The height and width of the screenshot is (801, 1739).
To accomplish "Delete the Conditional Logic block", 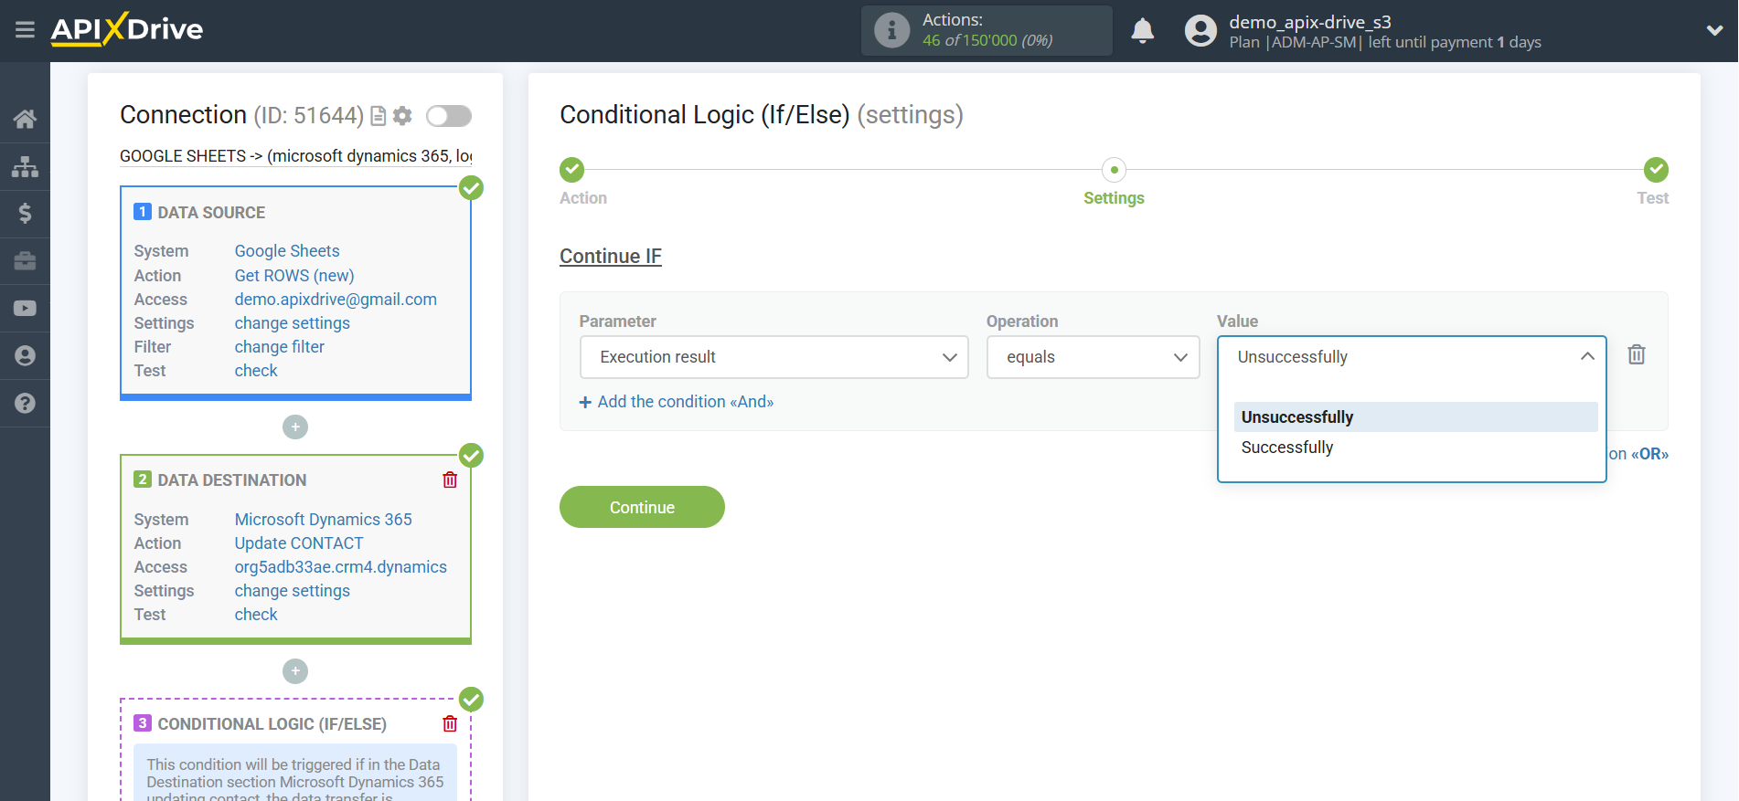I will pyautogui.click(x=450, y=723).
